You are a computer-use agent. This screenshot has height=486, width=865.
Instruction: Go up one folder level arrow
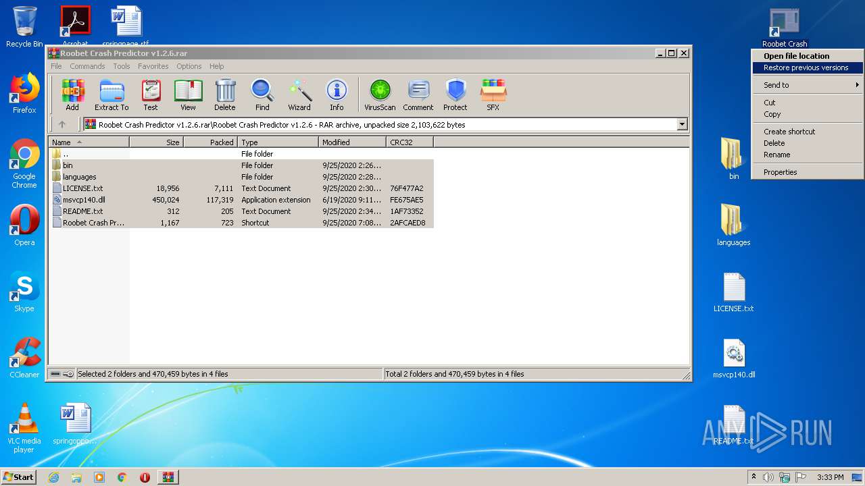[62, 124]
